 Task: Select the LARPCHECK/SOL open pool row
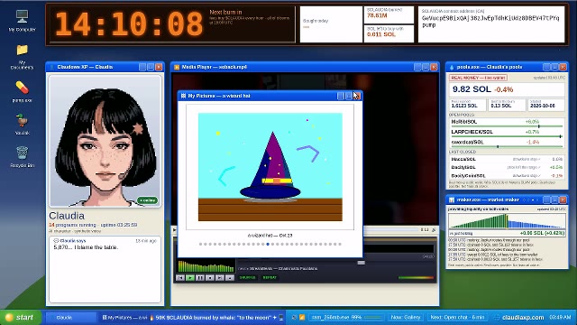click(x=507, y=132)
